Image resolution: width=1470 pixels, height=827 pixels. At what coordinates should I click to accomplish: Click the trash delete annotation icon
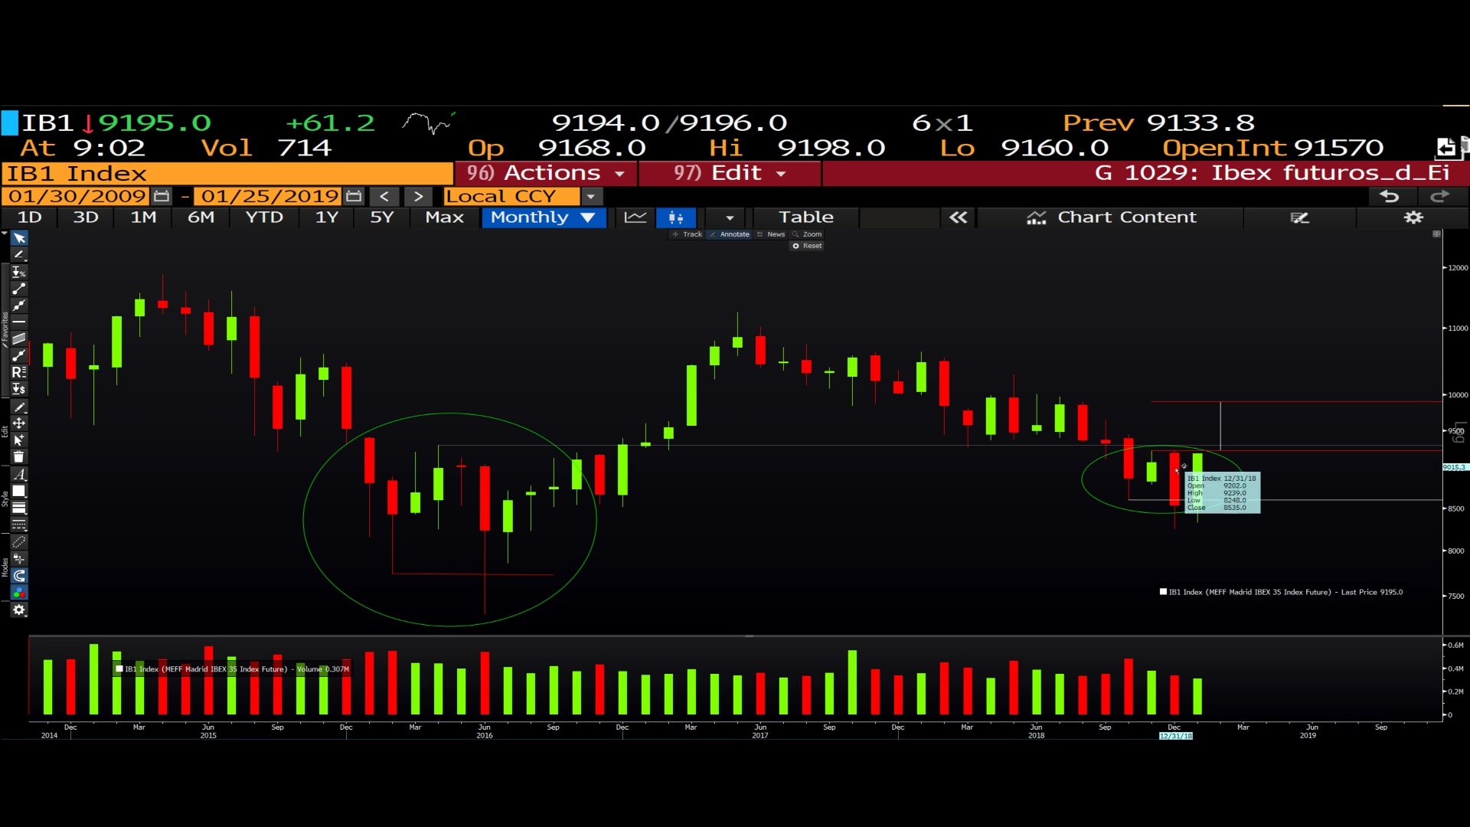pos(19,457)
